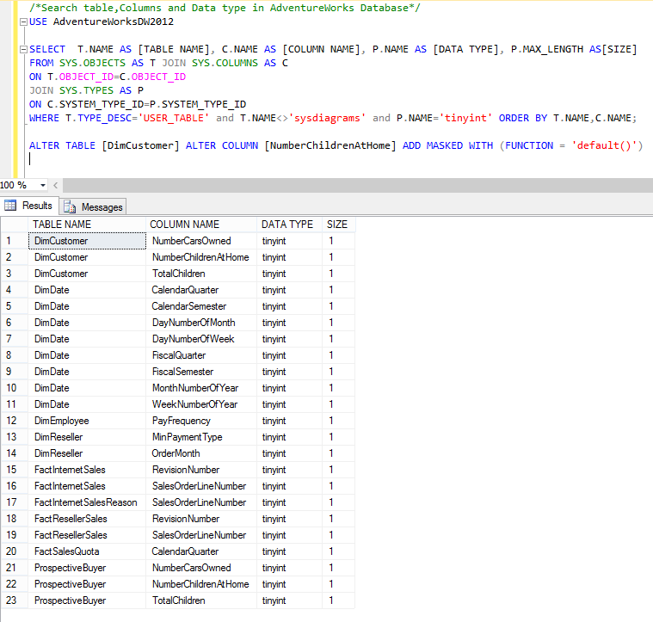653x622 pixels.
Task: Click SalesOrderLineNumber cell in row 19
Action: coord(201,535)
